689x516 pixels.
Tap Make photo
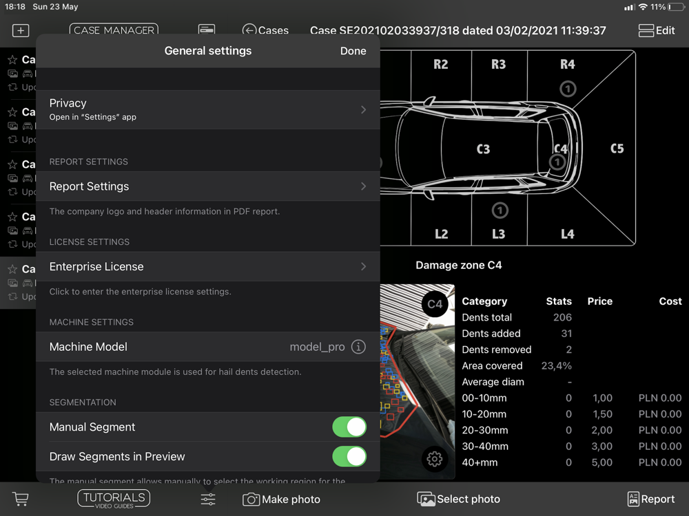pyautogui.click(x=281, y=499)
